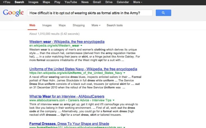206x128 pixels.
Task: Focus the search query input field
Action: tap(90, 13)
